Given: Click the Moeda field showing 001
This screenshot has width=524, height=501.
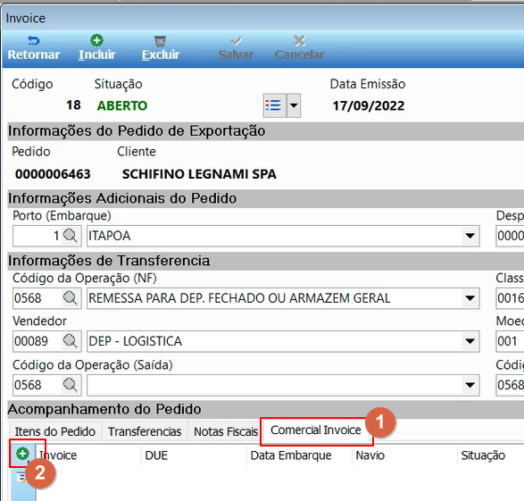Looking at the screenshot, I should (510, 341).
